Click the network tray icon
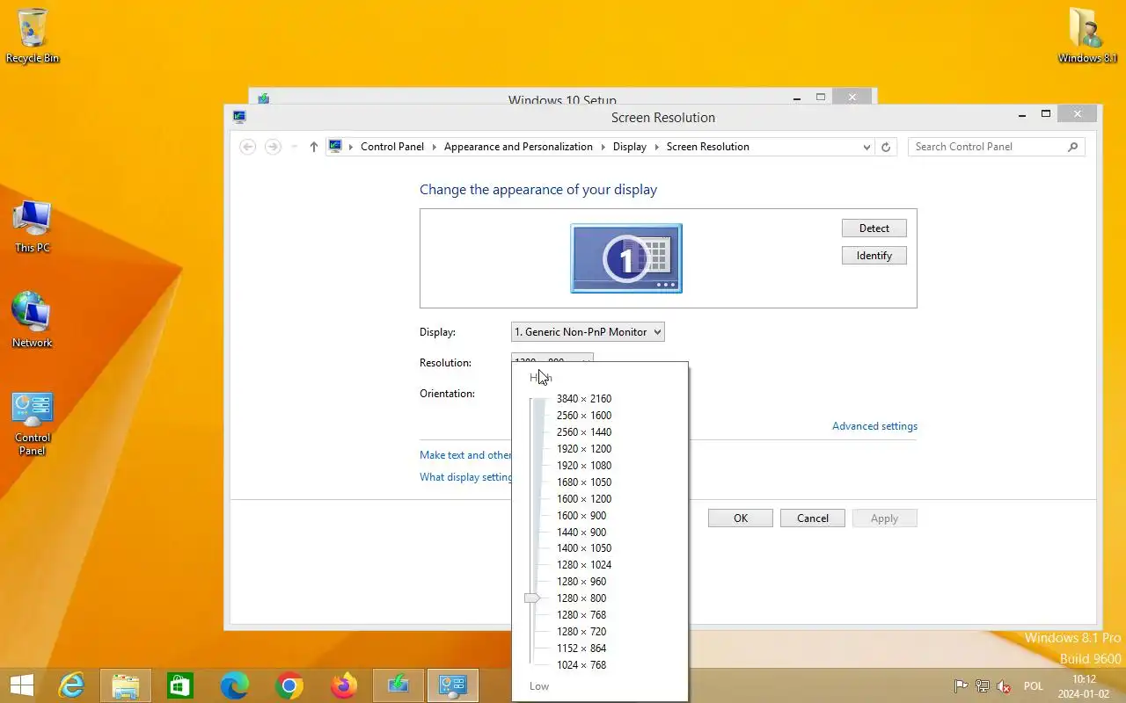This screenshot has height=703, width=1126. 983,686
